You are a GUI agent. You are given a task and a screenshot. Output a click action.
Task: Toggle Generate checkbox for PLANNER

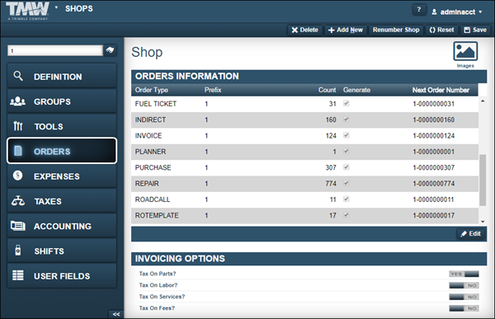point(346,151)
